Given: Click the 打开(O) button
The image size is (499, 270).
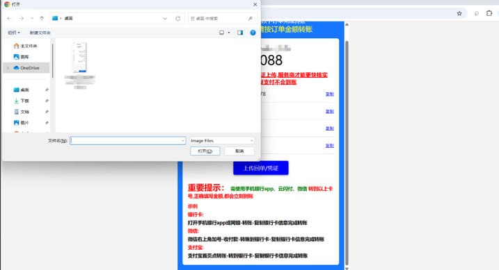Looking at the screenshot, I should click(x=205, y=151).
